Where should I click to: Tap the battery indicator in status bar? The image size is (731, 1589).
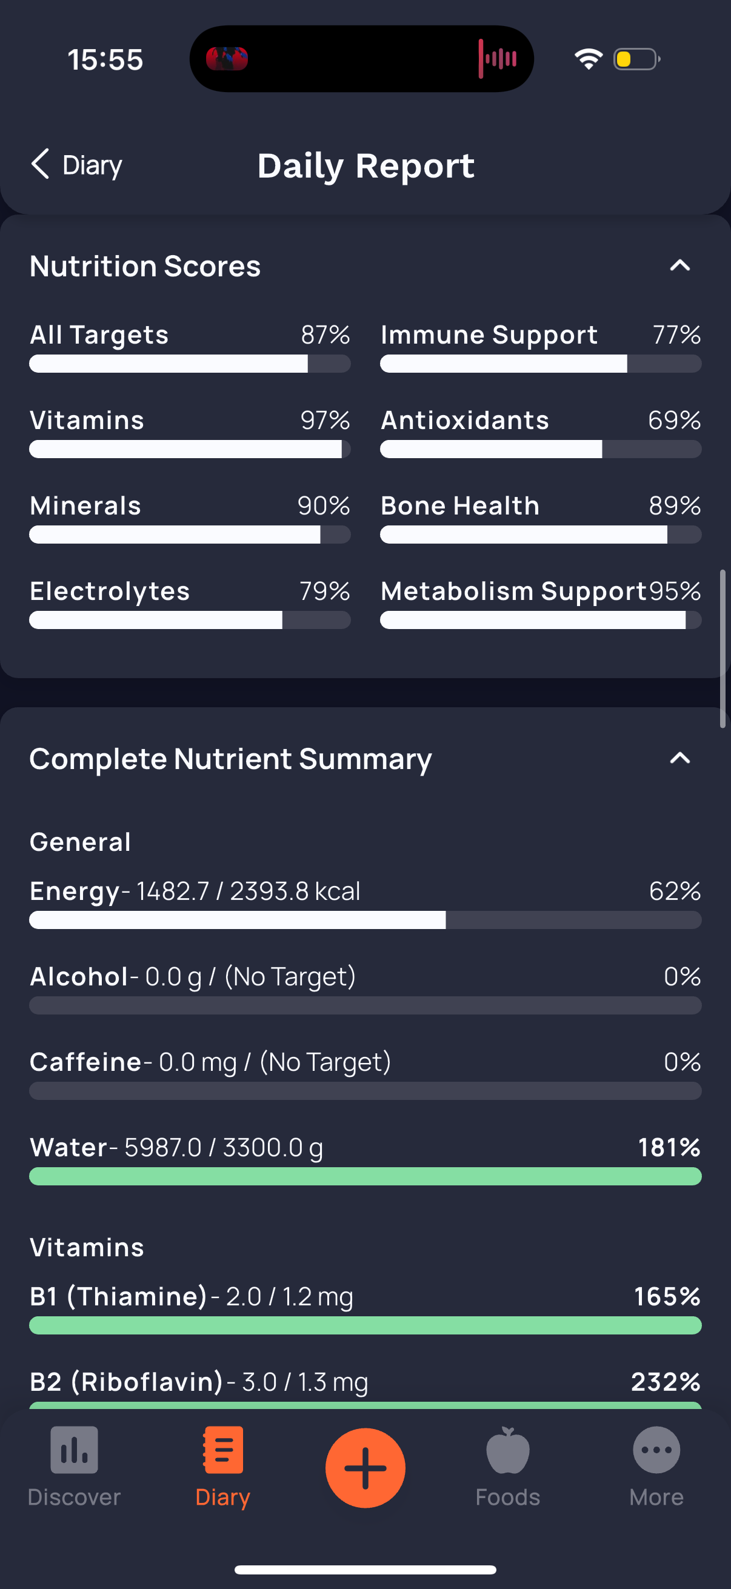click(x=636, y=59)
